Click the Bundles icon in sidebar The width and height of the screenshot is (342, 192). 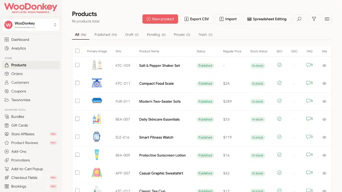click(x=7, y=117)
